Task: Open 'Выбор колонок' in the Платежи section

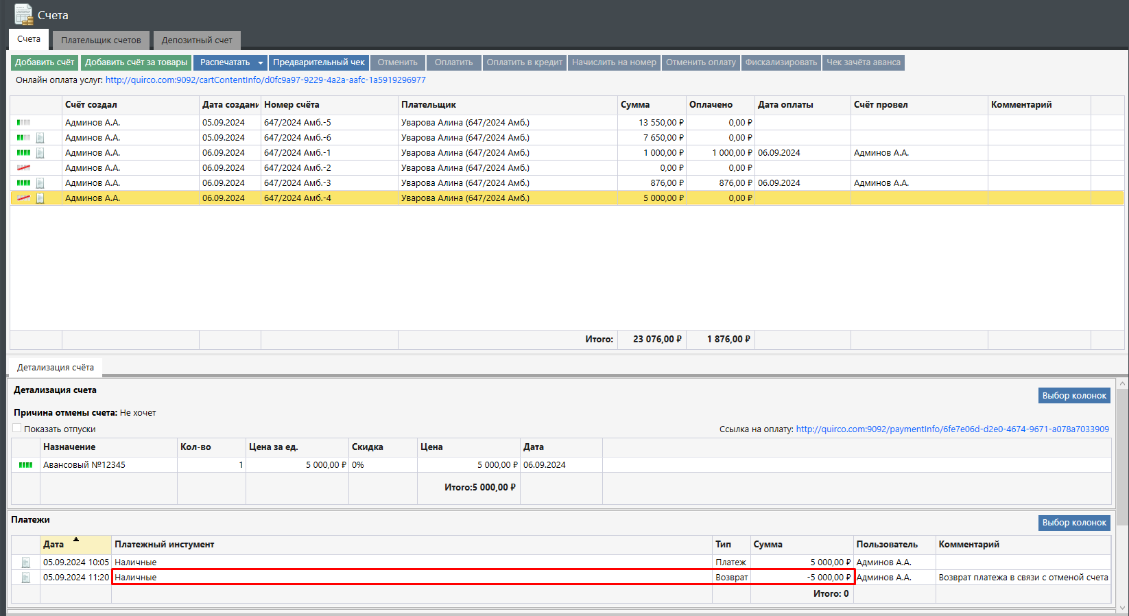Action: [x=1073, y=523]
